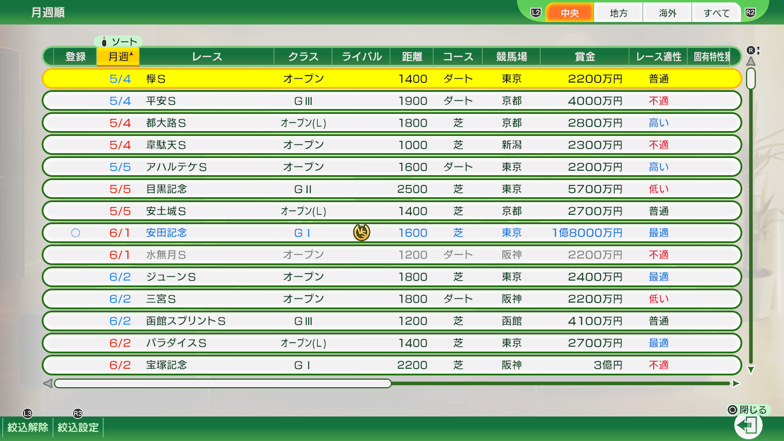Click the sort stick icon above 月週
Image resolution: width=784 pixels, height=441 pixels.
[104, 42]
